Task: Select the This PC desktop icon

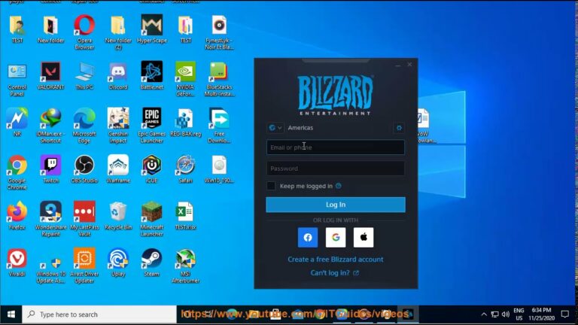Action: pos(84,75)
